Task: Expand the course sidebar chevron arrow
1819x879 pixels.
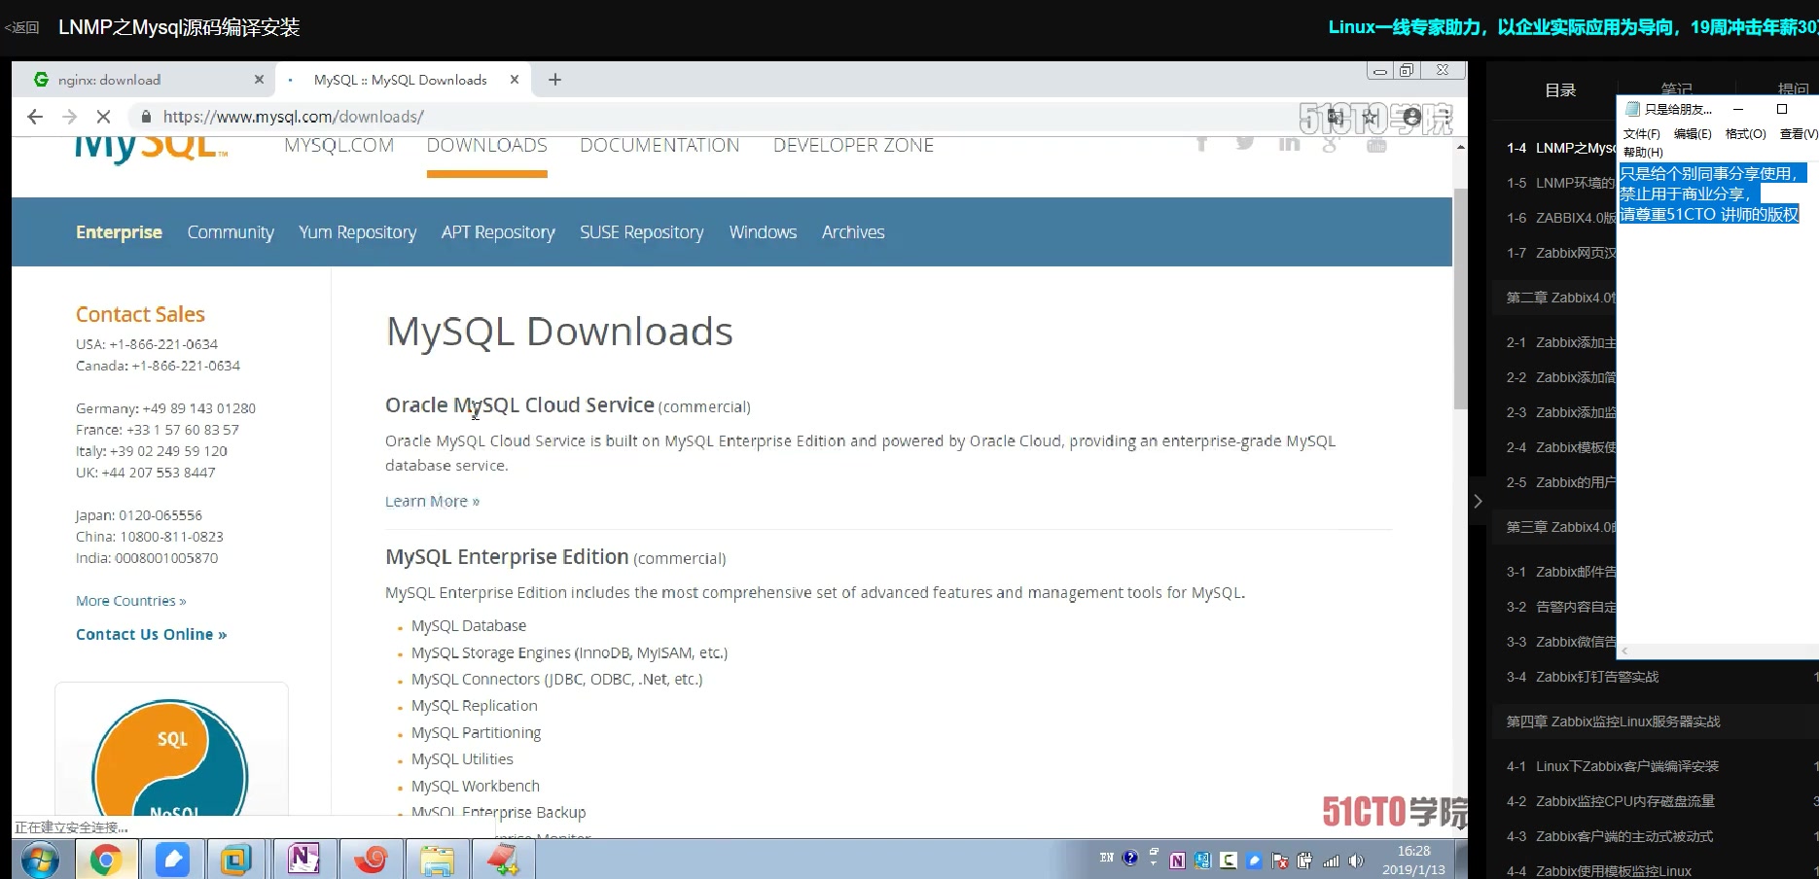Action: click(x=1478, y=502)
